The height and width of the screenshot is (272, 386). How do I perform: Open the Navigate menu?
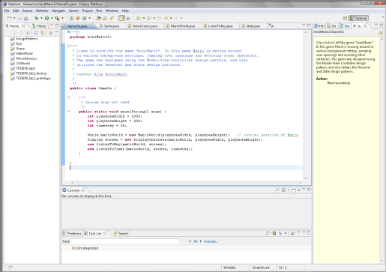pyautogui.click(x=58, y=10)
